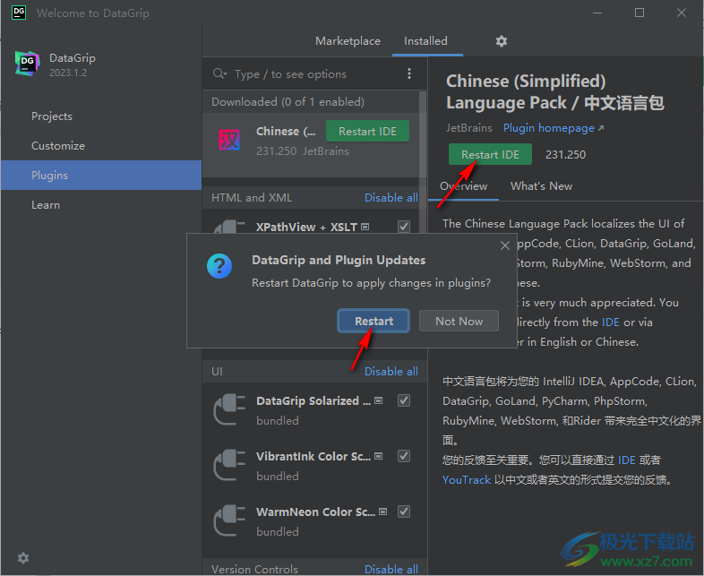The image size is (704, 576).
Task: Open the Plugin homepage link
Action: tap(554, 128)
